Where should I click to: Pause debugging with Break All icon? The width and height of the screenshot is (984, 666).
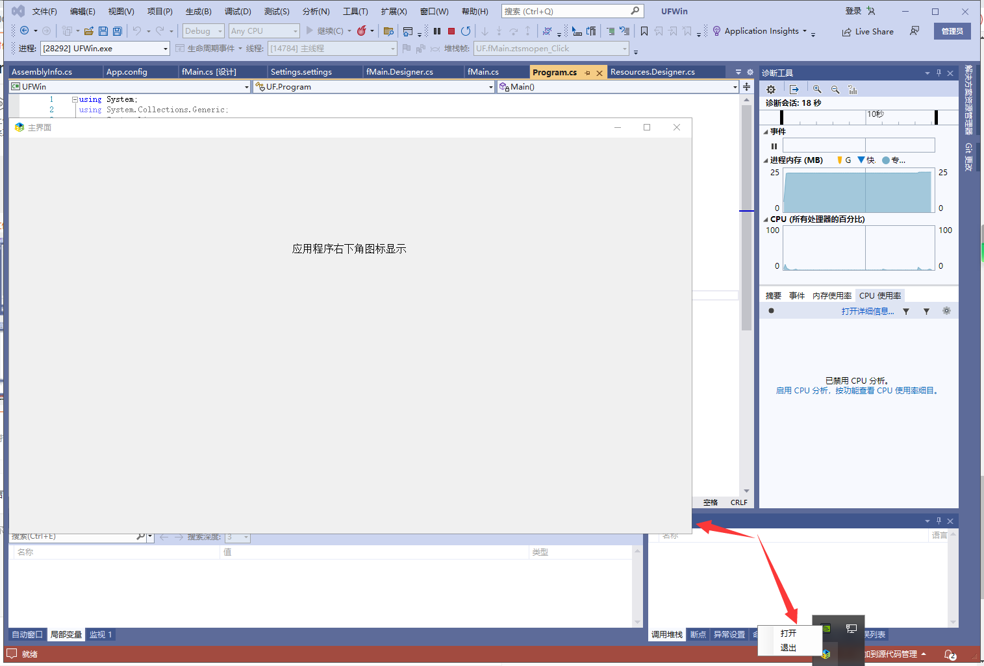point(437,31)
